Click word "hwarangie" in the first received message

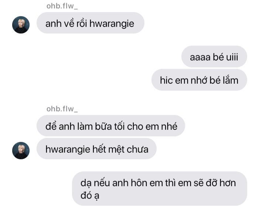112,24
